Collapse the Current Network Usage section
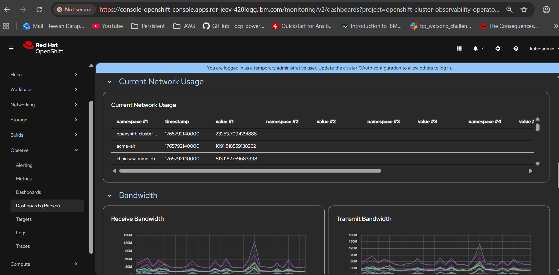Screen dimensions: 559x275 [110, 82]
